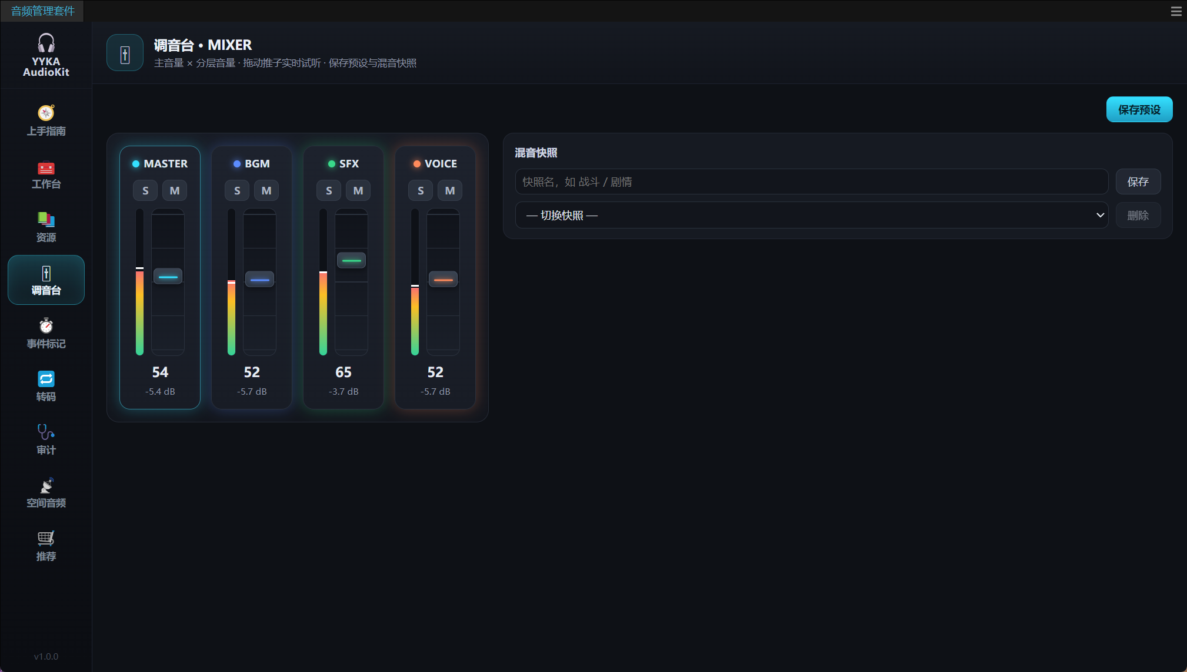The image size is (1187, 672).
Task: Focus the 快照名 snapshot name field
Action: (812, 182)
